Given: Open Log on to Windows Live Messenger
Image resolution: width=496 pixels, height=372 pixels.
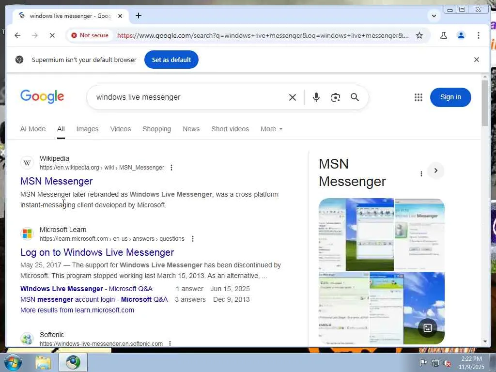Looking at the screenshot, I should pos(97,252).
